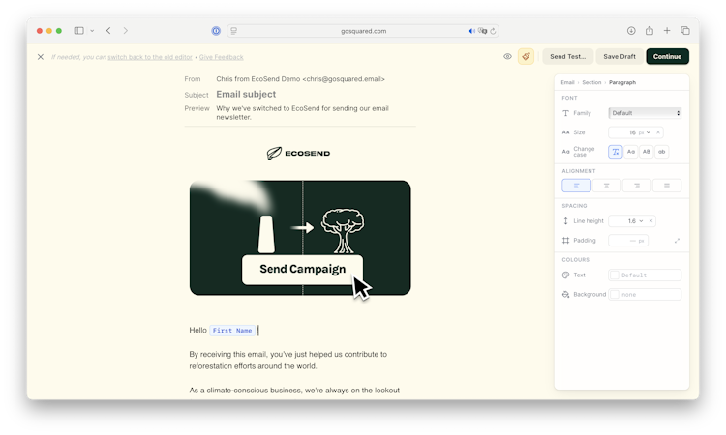Image resolution: width=726 pixels, height=435 pixels.
Task: Reload the page
Action: pos(493,31)
